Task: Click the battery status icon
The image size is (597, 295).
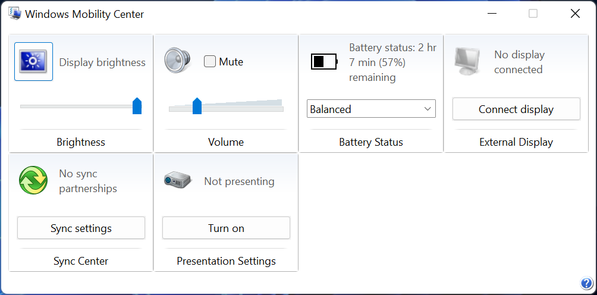Action: pyautogui.click(x=324, y=61)
